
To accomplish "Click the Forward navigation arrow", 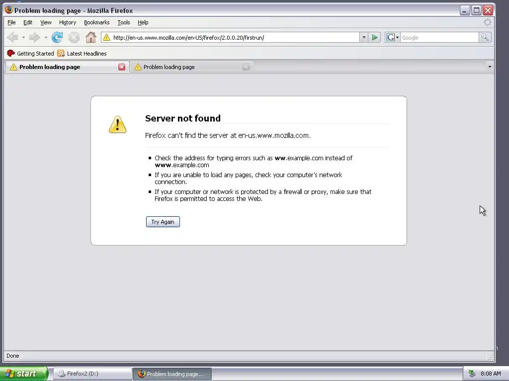I will [x=34, y=38].
